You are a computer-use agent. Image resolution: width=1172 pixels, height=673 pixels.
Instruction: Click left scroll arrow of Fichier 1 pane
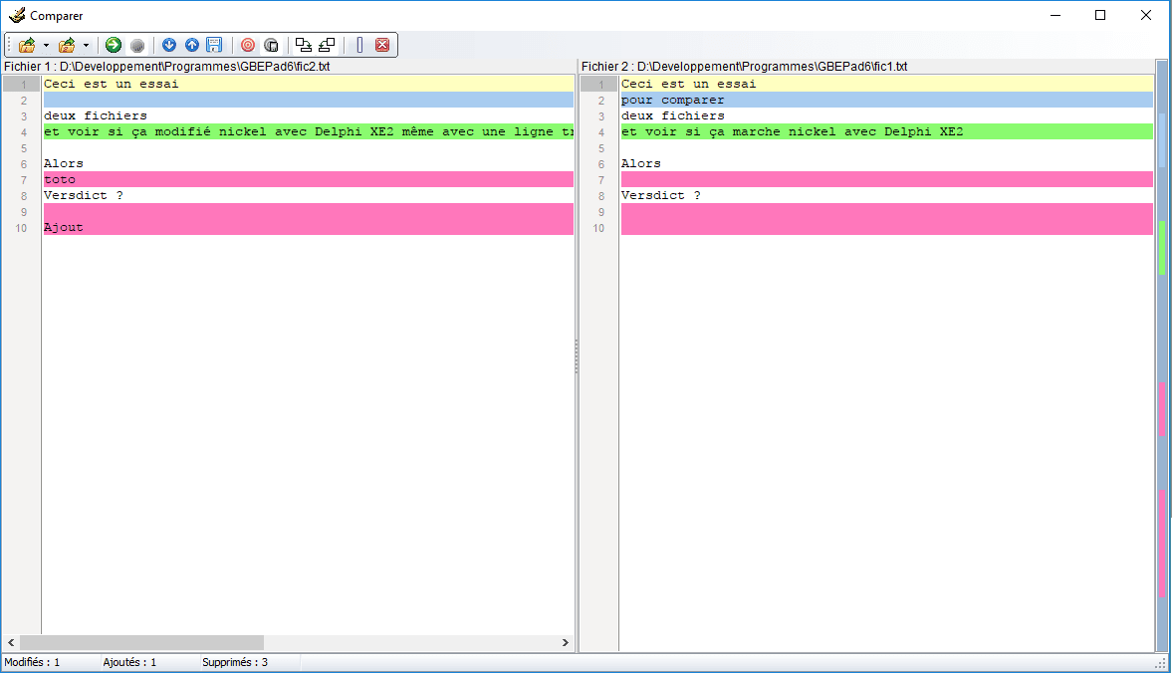[x=11, y=642]
